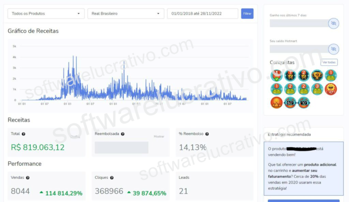Click the blue button below recommended strategy

pos(304,200)
